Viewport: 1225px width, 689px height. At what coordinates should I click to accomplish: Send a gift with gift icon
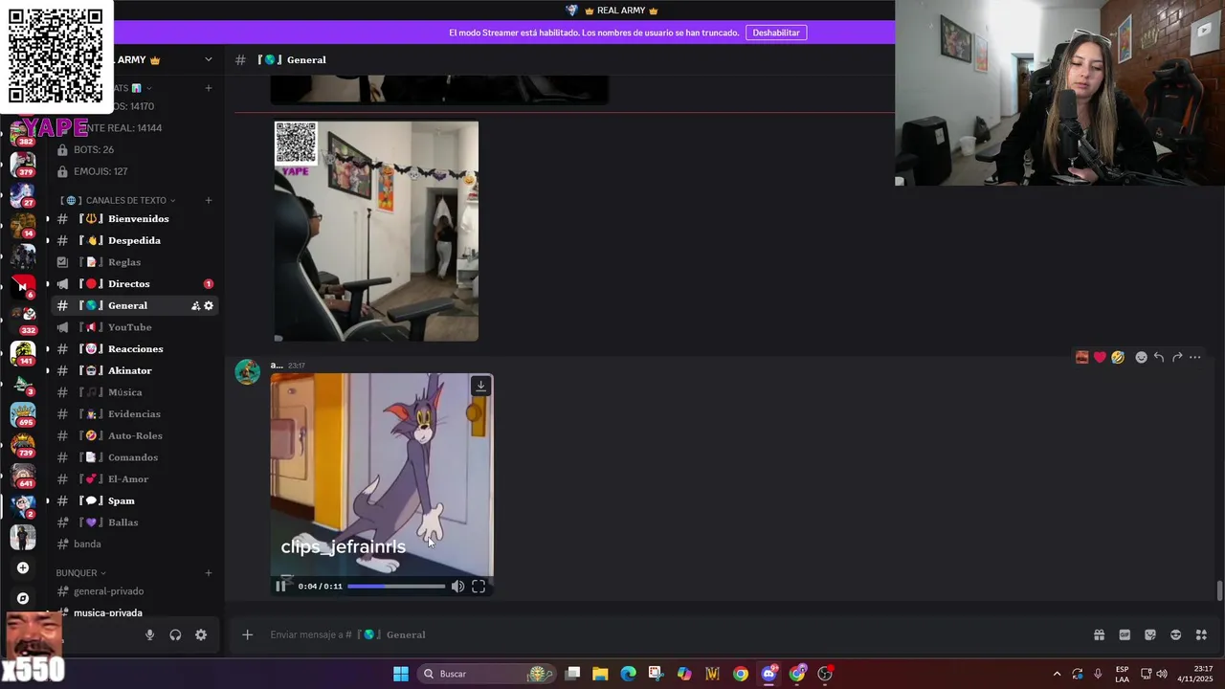pos(1099,634)
